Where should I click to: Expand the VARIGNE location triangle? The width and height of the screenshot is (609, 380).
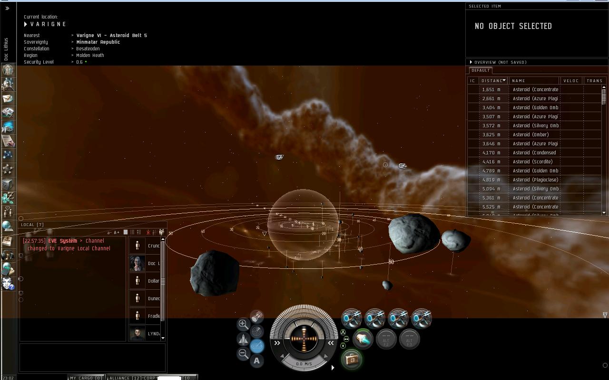26,24
